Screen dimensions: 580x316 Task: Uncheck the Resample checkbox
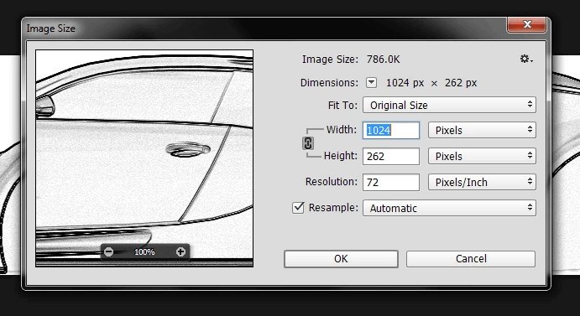click(x=298, y=207)
